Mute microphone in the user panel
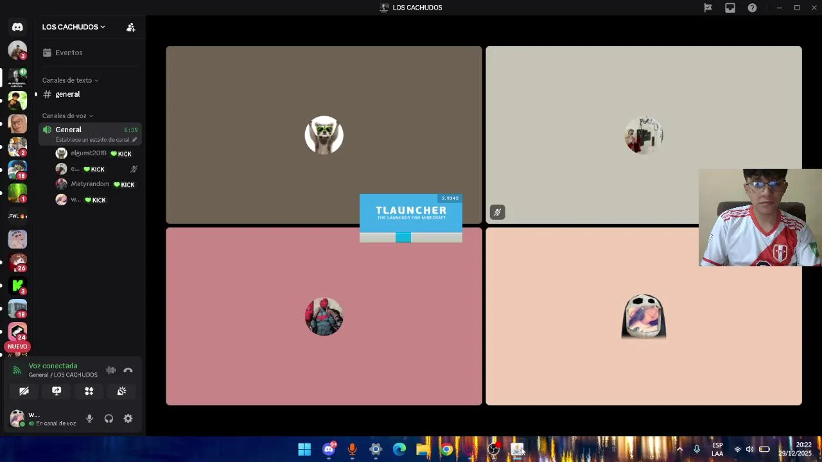 click(x=89, y=418)
